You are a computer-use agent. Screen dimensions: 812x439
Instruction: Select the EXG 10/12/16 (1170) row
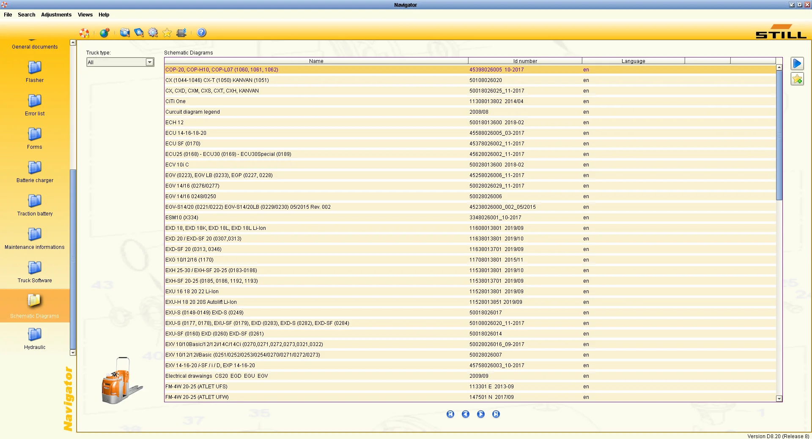pos(470,260)
